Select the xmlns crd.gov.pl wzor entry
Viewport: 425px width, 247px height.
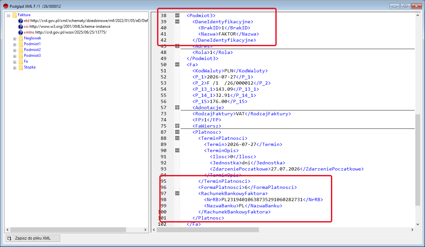(65, 32)
